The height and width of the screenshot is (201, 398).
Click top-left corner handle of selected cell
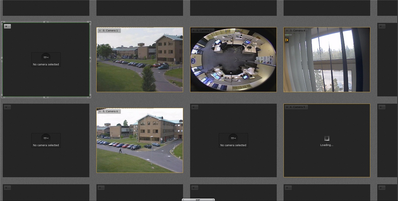pos(3,22)
